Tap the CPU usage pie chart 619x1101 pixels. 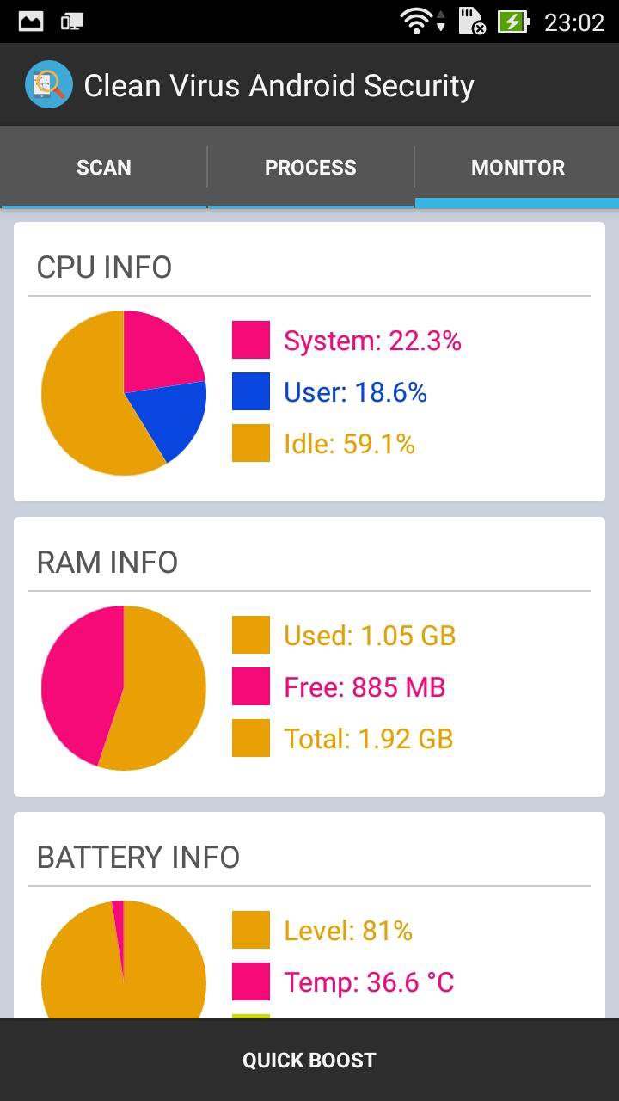pyautogui.click(x=124, y=393)
